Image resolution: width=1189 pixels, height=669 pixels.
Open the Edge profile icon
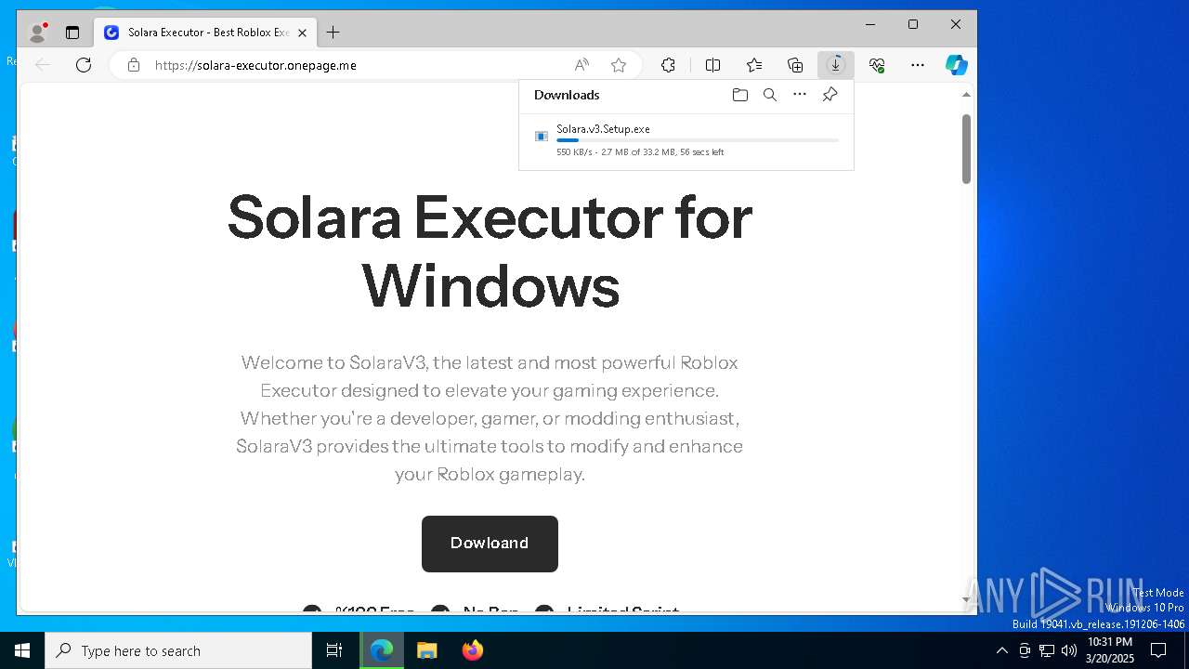pos(38,33)
